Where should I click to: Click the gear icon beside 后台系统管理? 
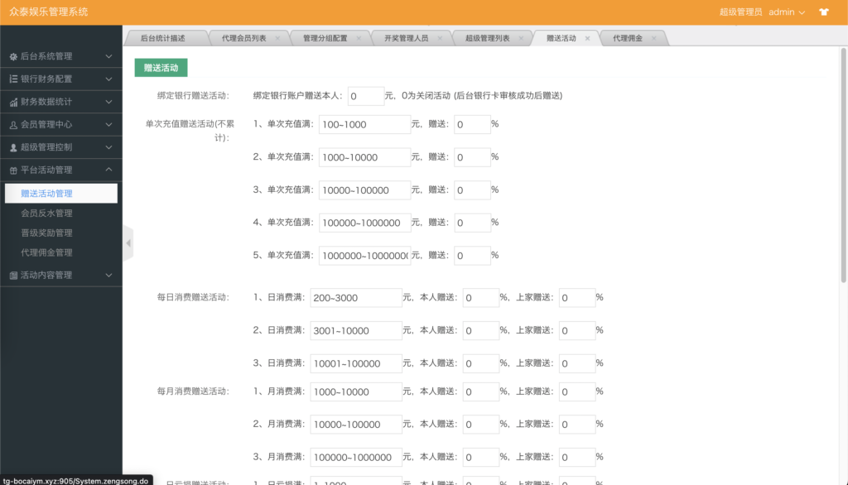point(13,56)
